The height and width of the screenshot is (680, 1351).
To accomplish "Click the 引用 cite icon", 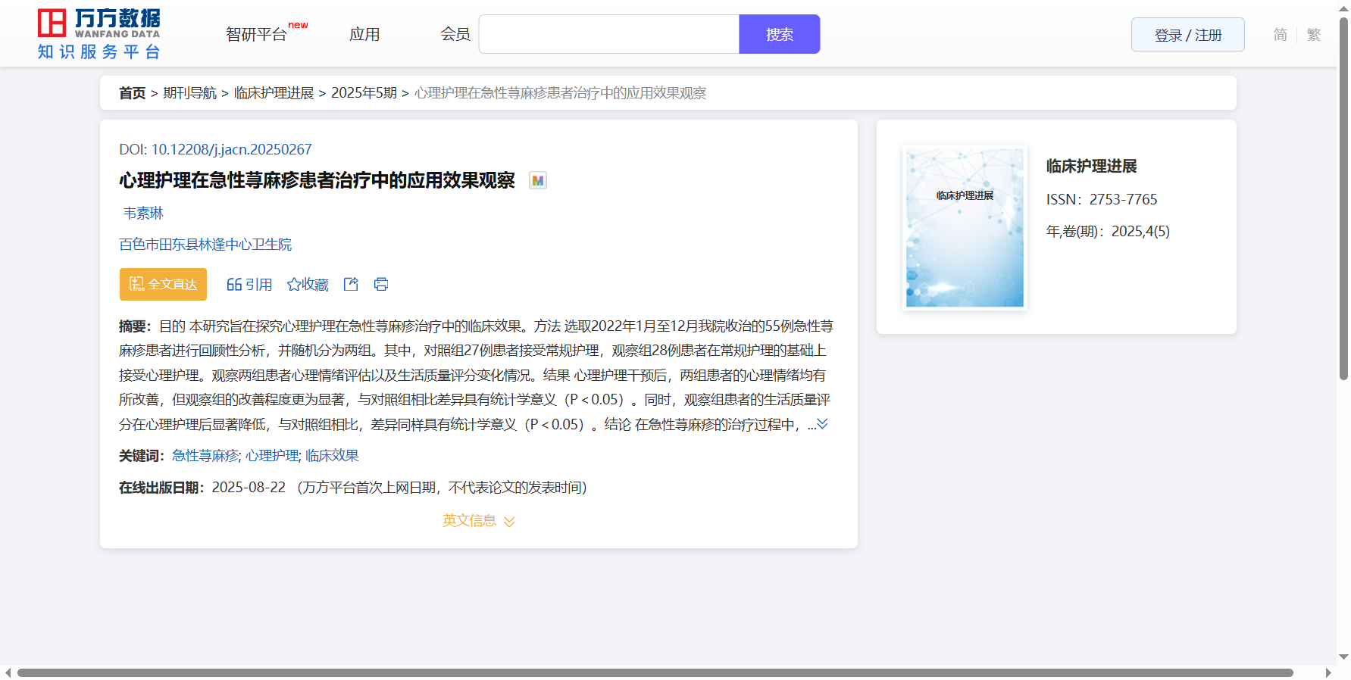I will (x=249, y=285).
